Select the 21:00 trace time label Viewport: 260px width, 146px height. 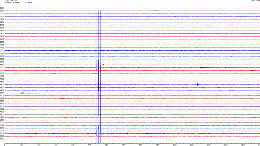2,125
